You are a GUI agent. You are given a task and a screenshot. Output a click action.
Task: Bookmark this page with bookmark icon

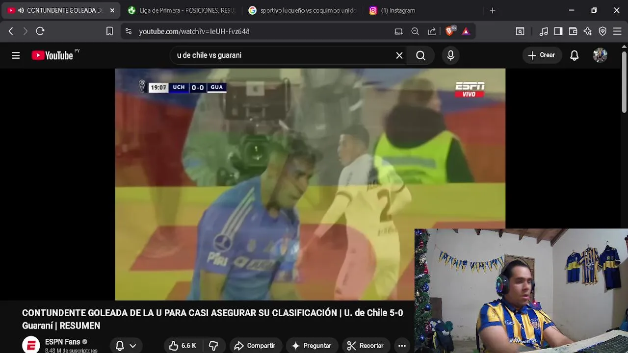click(109, 31)
